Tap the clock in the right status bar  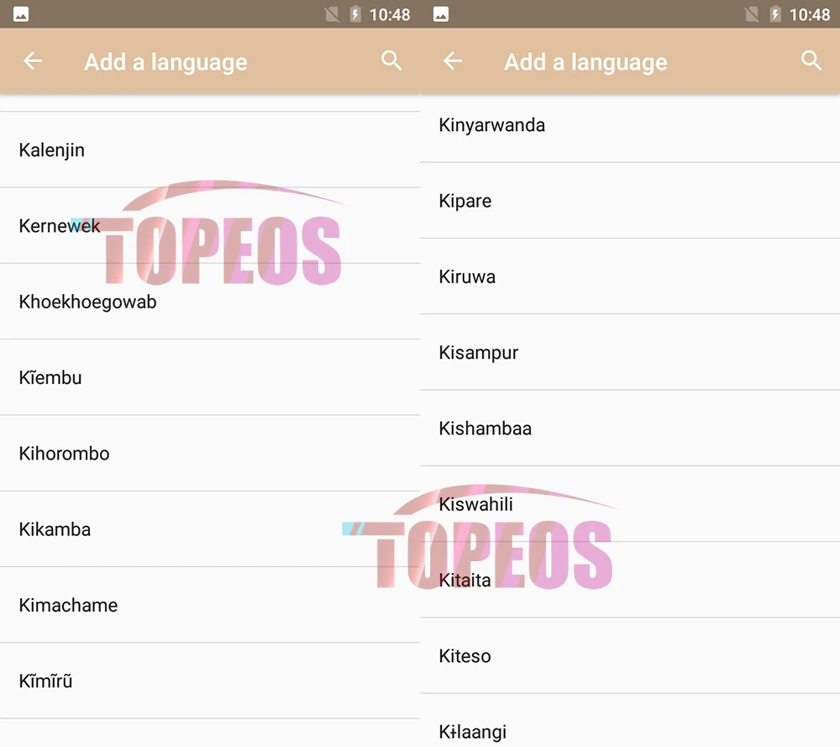810,14
